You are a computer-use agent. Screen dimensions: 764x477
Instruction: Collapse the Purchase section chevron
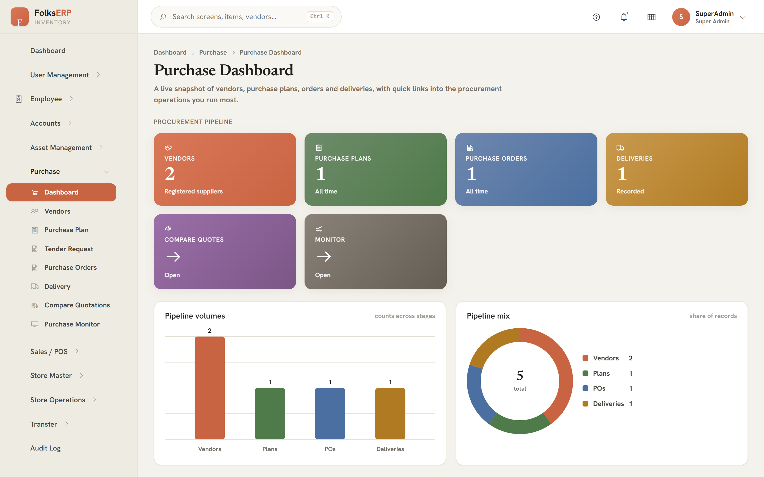(x=107, y=172)
